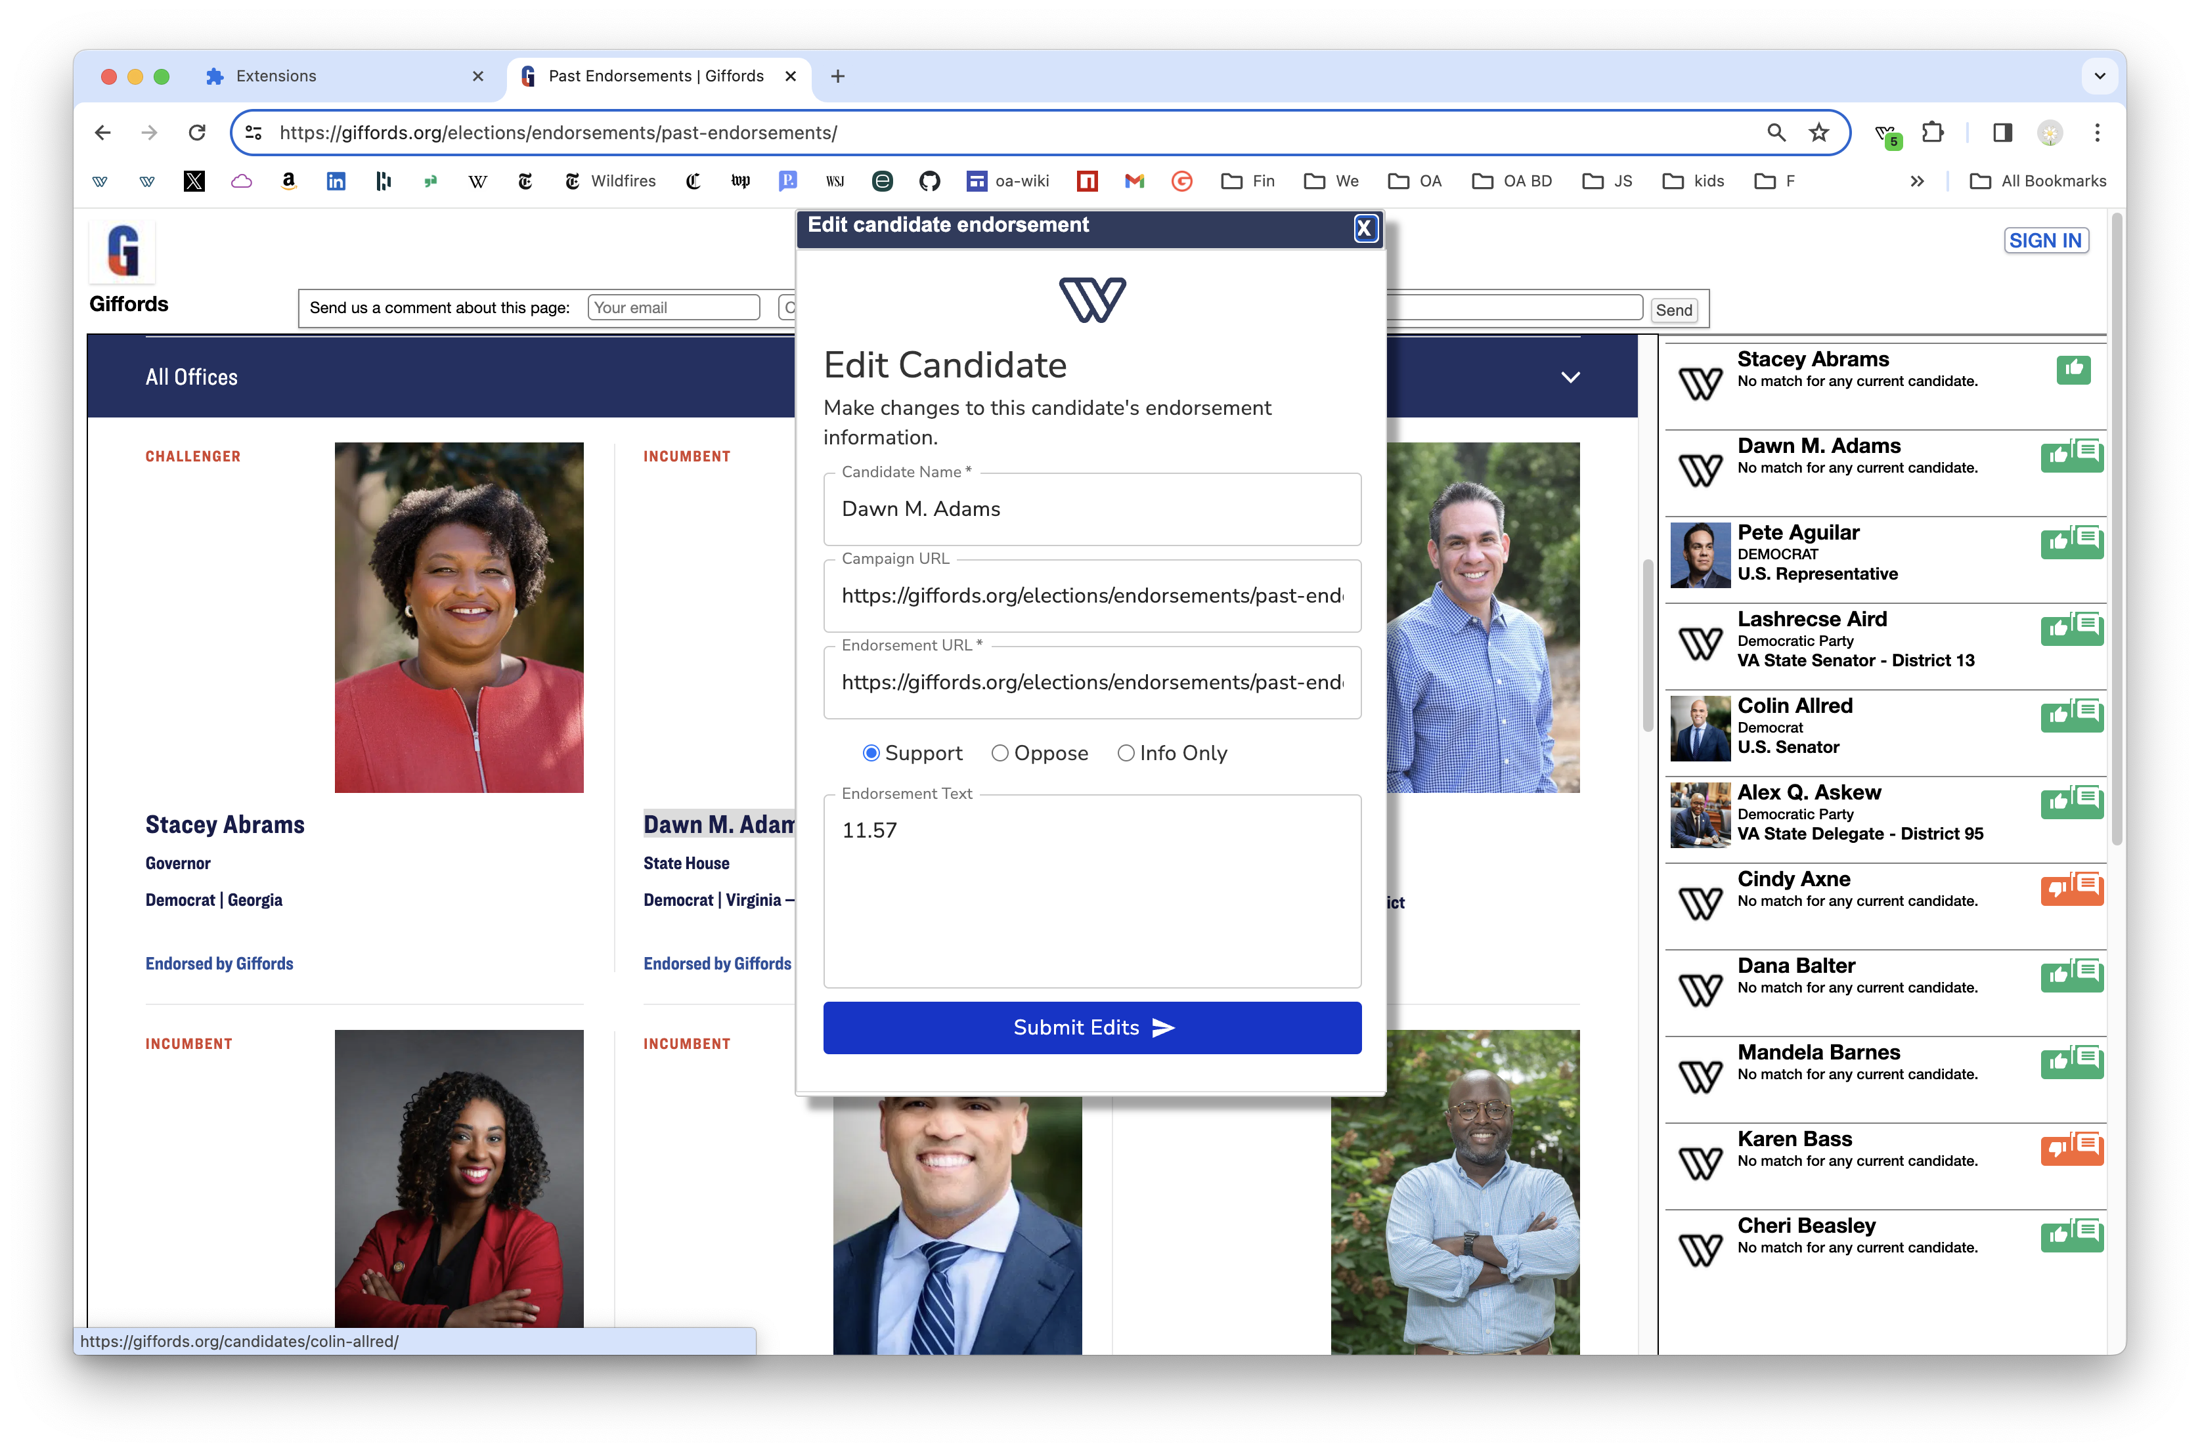Toggle the browser side panel icon

2002,133
